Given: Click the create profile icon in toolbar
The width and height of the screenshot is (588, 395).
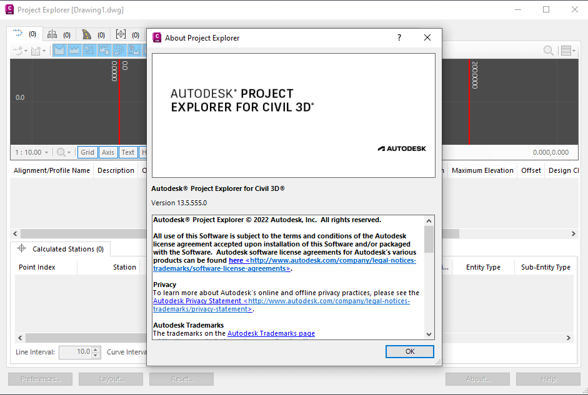Looking at the screenshot, I should point(36,50).
